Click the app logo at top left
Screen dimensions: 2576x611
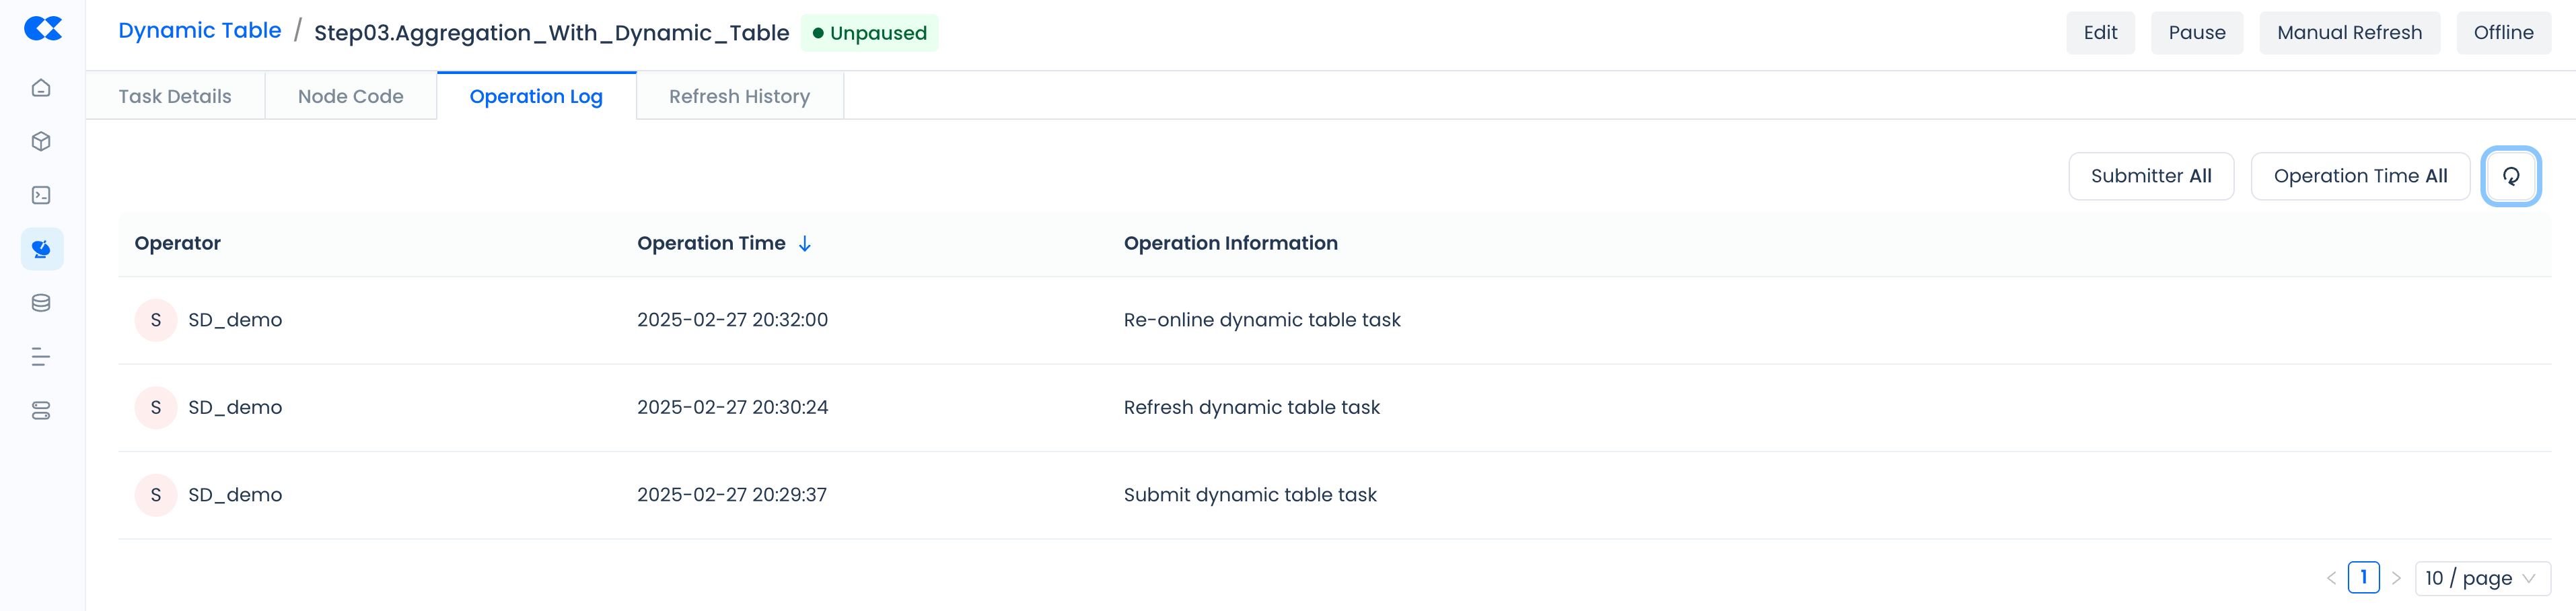point(42,29)
